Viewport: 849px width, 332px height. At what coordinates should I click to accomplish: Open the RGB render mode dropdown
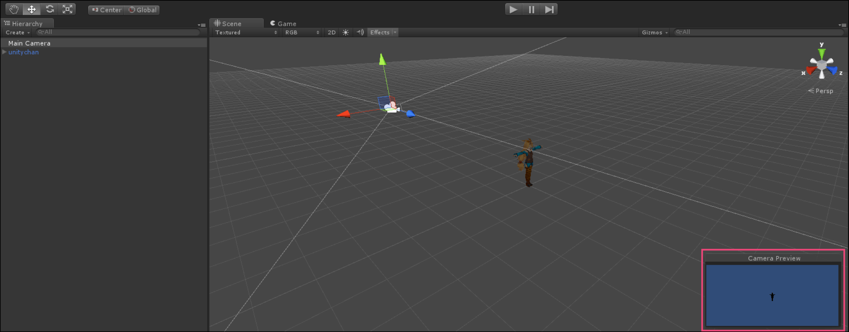click(302, 32)
